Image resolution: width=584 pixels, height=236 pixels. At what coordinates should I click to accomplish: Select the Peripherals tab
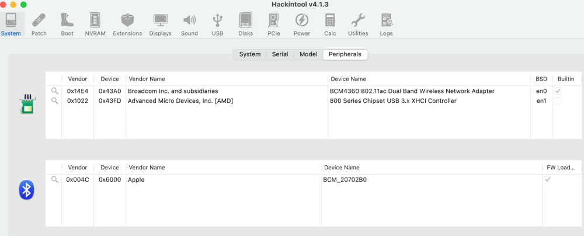345,54
